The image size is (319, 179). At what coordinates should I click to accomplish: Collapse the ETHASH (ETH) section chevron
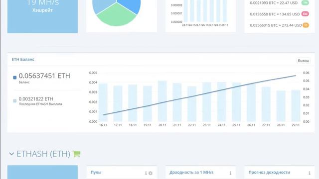click(11, 154)
